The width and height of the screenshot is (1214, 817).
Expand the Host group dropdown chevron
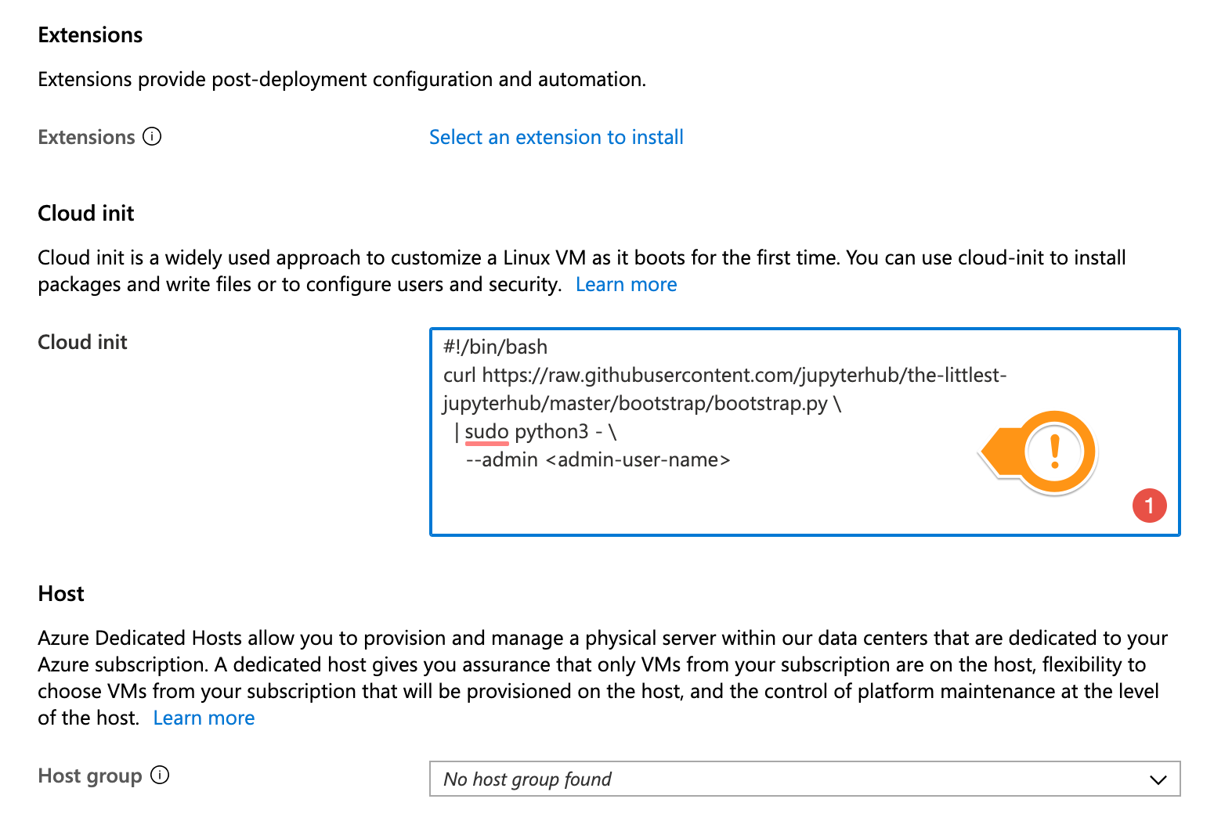coord(1158,779)
